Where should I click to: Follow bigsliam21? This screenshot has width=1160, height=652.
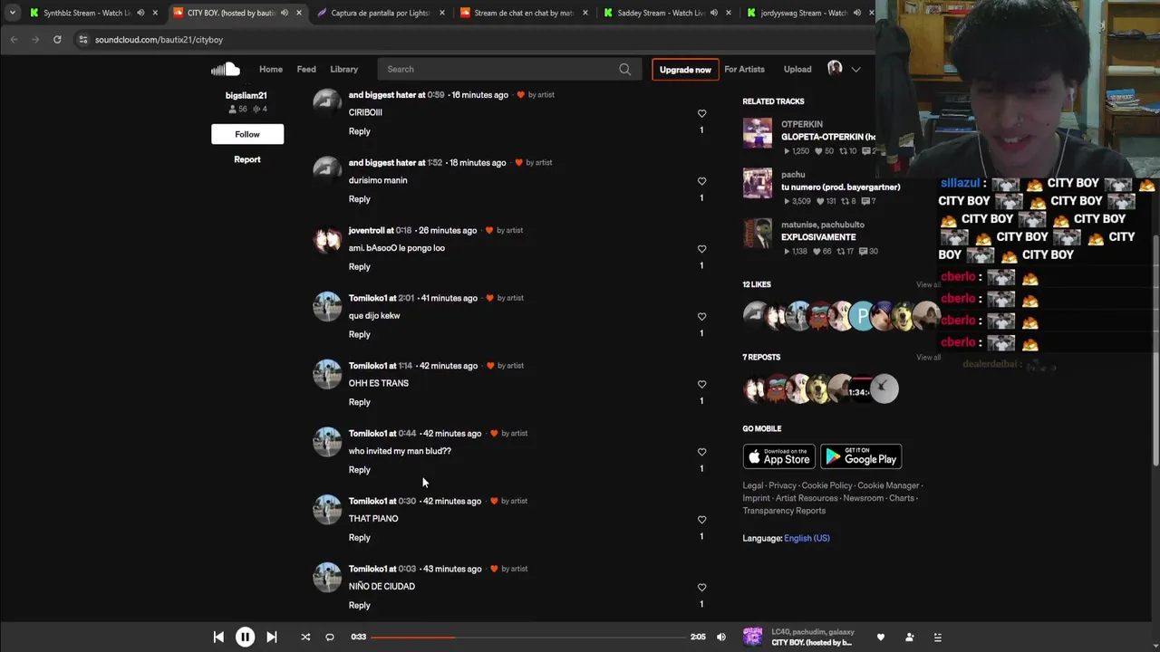(247, 134)
